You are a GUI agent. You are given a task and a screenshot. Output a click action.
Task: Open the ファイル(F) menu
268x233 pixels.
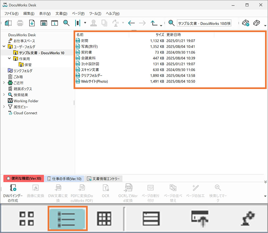pos(11,13)
